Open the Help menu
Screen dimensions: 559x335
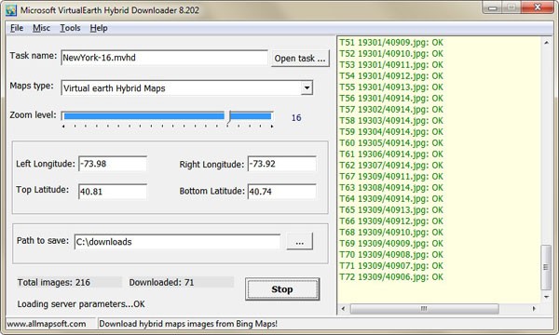[99, 28]
